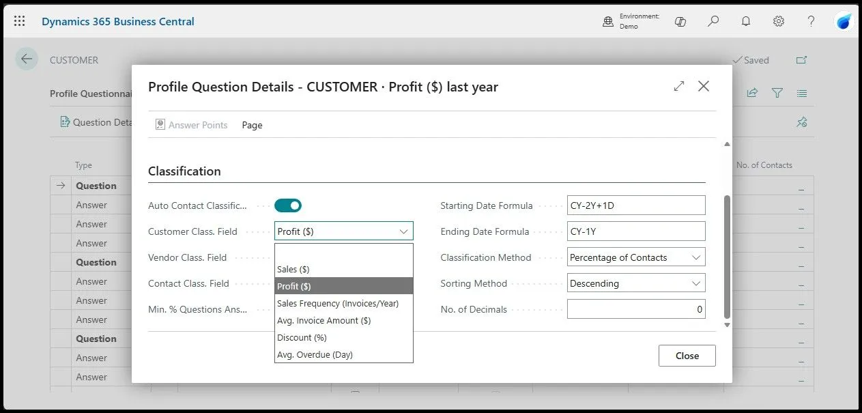862x413 pixels.
Task: Click the Classification section heading
Action: coord(184,171)
